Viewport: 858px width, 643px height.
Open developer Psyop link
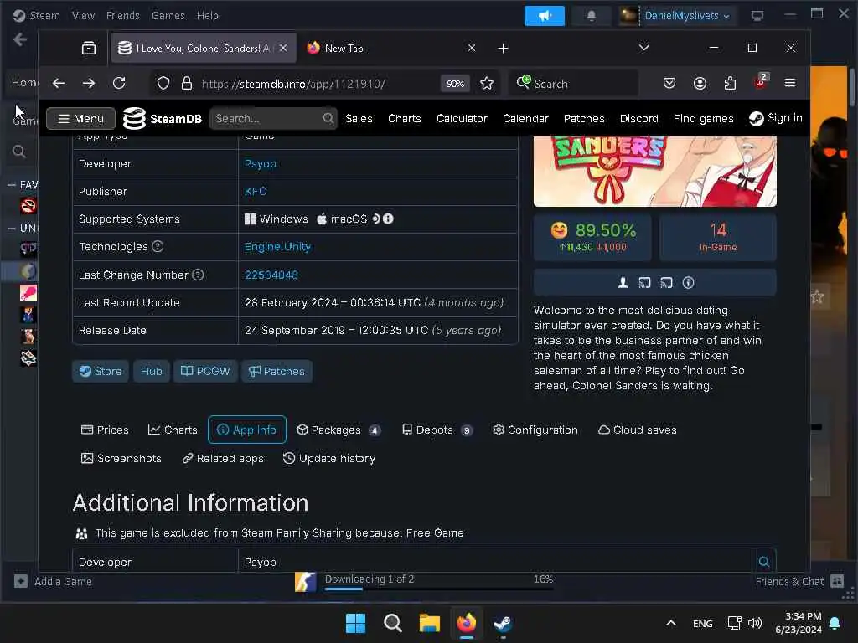click(x=261, y=163)
